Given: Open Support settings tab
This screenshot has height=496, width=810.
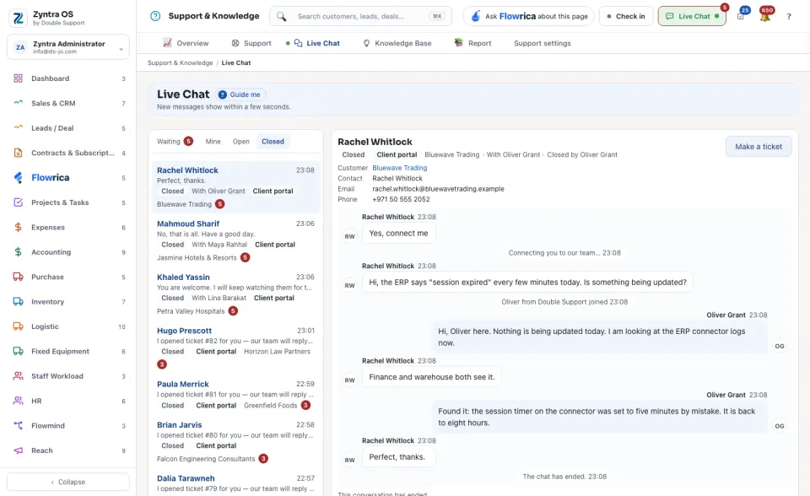Looking at the screenshot, I should 543,43.
